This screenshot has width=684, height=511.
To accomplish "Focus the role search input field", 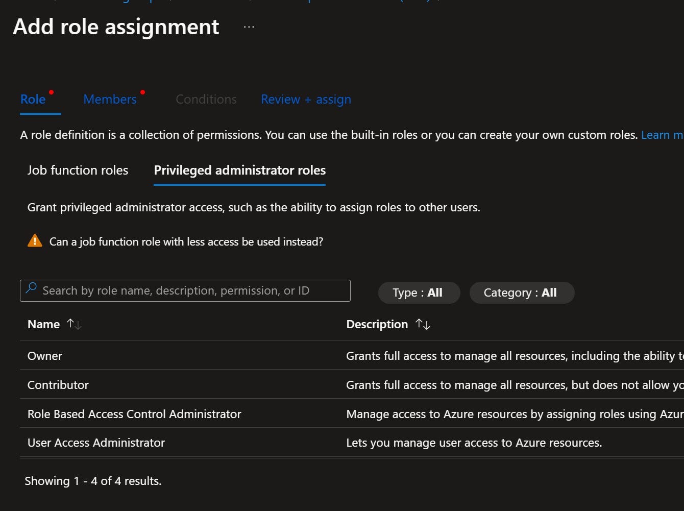I will pos(185,290).
